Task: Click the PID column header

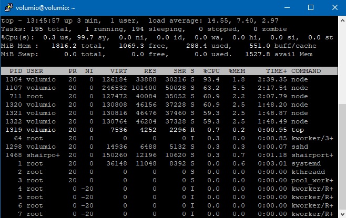Action: pos(16,71)
